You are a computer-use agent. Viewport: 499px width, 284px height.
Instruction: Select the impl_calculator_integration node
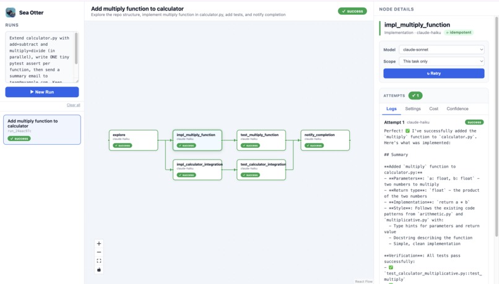click(x=197, y=170)
